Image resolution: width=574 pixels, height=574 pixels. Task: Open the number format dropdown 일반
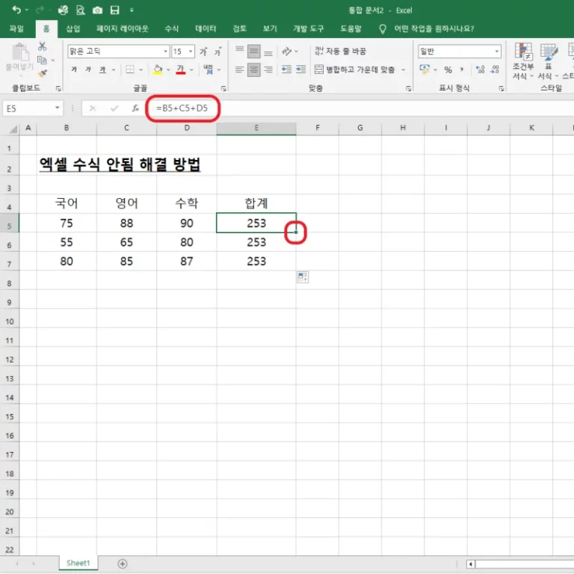click(x=496, y=52)
